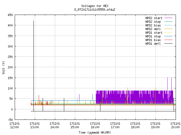
Task: Select the NPD2 start legend label
Action: 154,18
